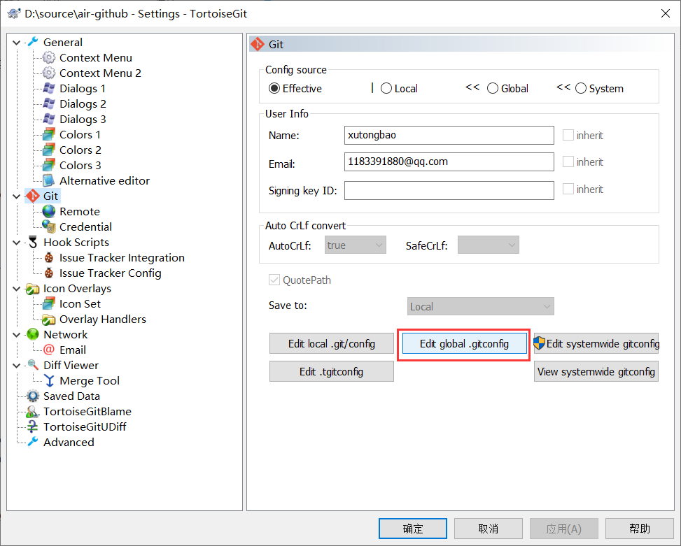The image size is (681, 546).
Task: Click the General wrench icon
Action: 33,42
